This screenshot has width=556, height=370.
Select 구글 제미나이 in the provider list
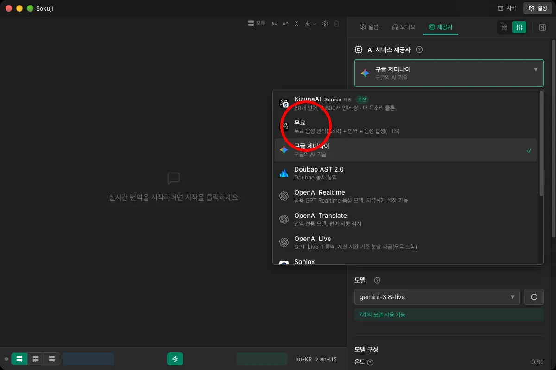[x=405, y=150]
